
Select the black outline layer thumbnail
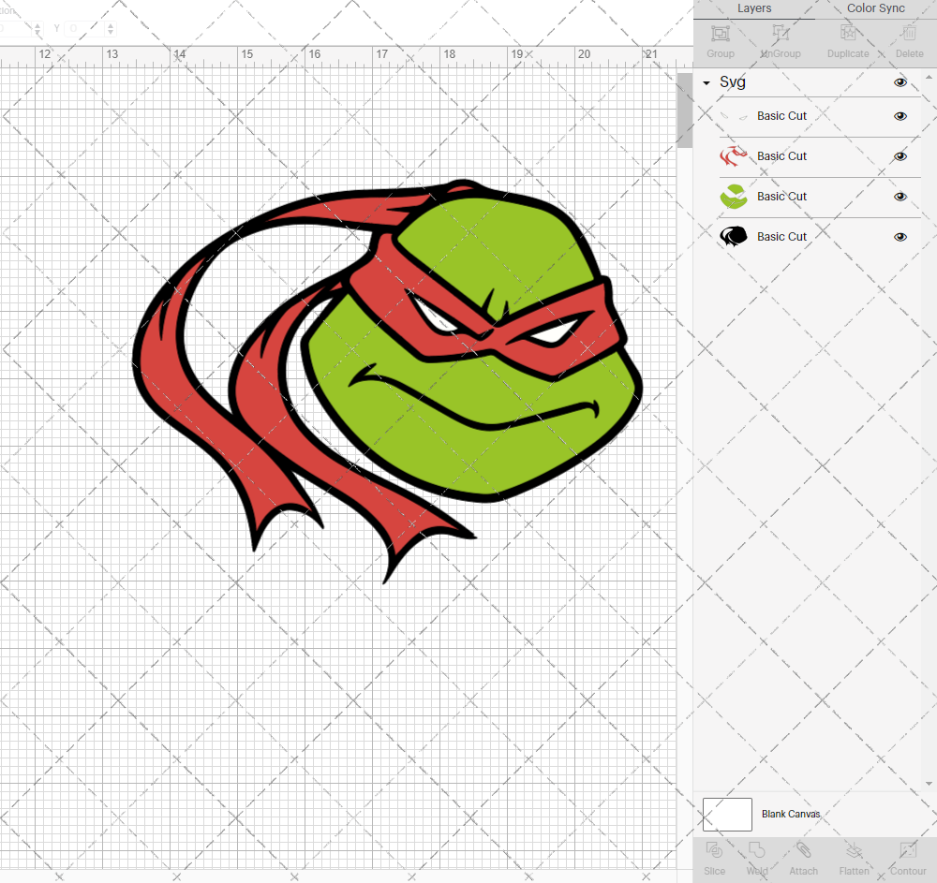point(734,236)
